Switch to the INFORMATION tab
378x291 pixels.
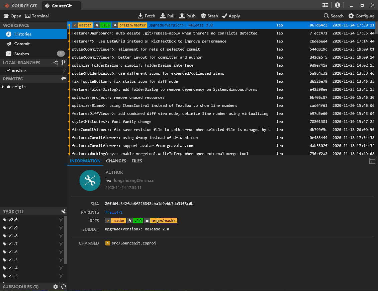(x=85, y=161)
